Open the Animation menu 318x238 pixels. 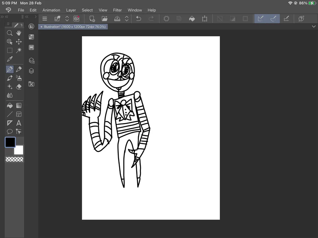click(x=51, y=10)
